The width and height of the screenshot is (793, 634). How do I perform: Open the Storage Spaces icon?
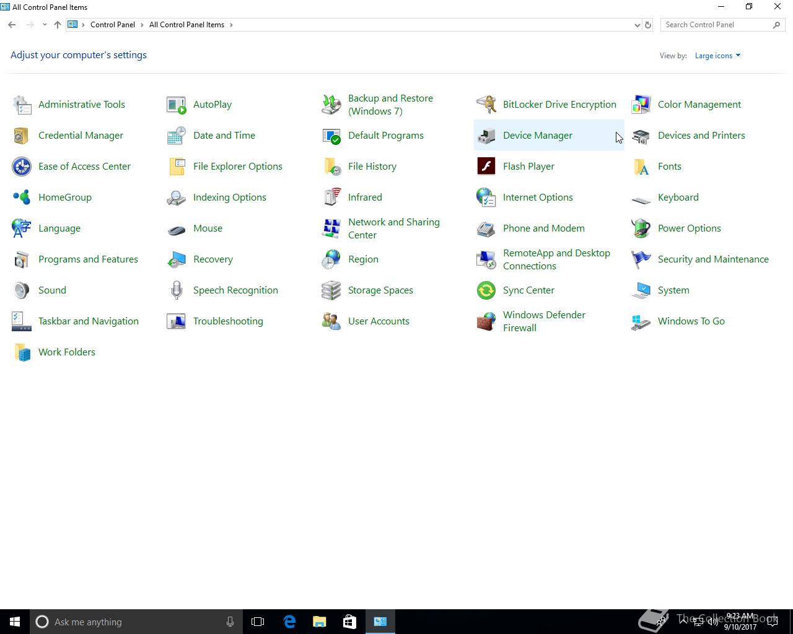coord(331,290)
